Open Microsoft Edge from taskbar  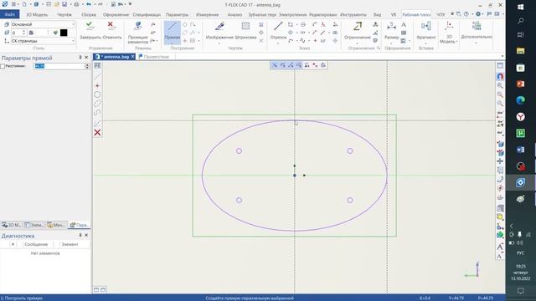point(520,100)
